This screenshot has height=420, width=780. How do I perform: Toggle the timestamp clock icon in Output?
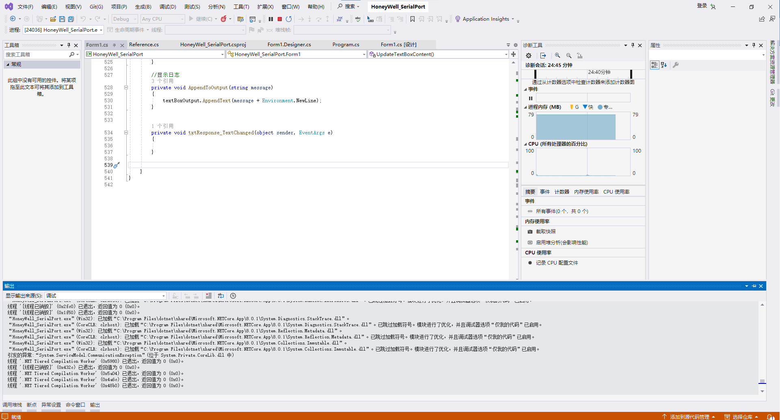(x=233, y=296)
